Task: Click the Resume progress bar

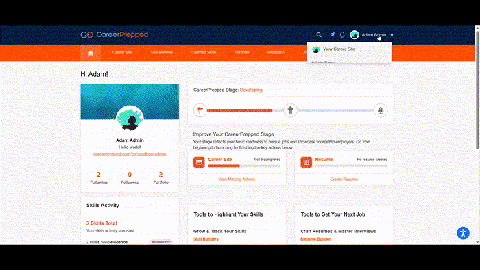Action: point(351,166)
